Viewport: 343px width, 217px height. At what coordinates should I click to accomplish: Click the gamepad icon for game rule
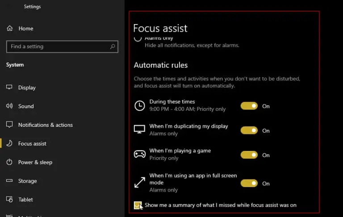pyautogui.click(x=139, y=154)
